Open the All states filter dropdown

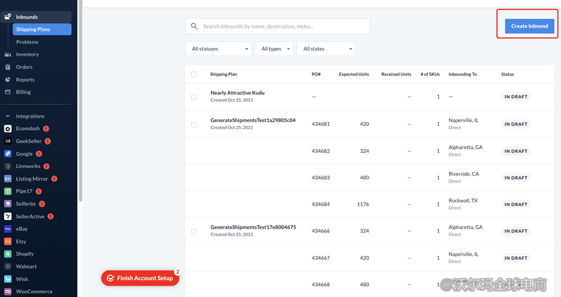[x=325, y=49]
